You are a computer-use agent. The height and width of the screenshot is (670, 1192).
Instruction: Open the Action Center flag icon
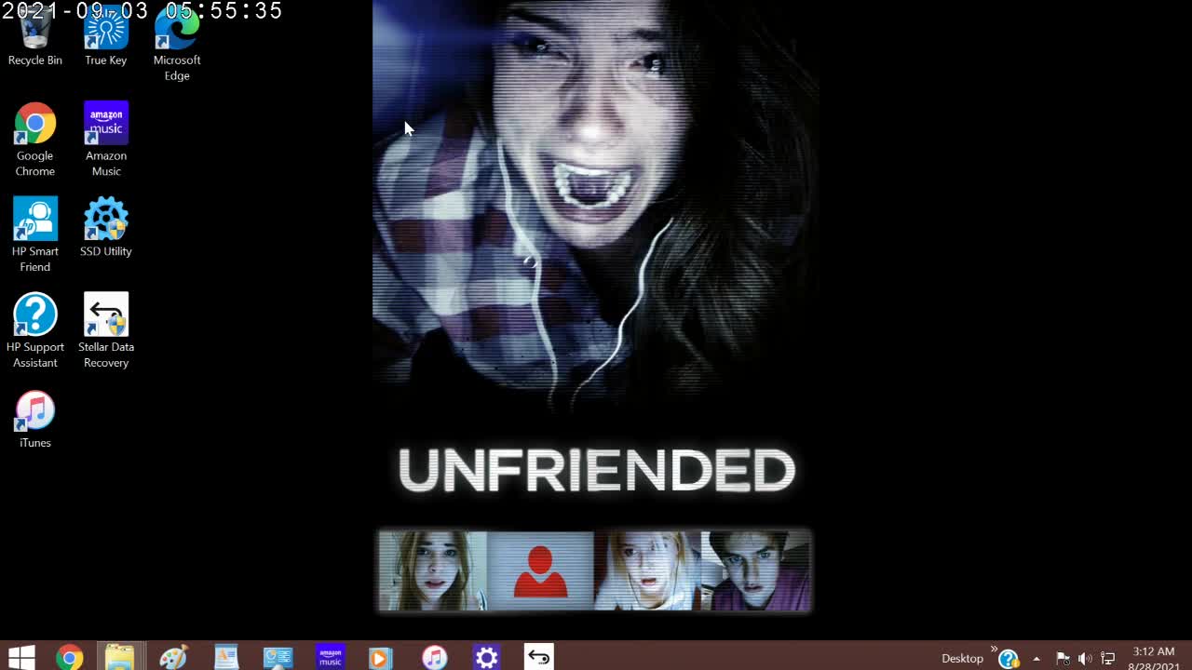coord(1063,659)
